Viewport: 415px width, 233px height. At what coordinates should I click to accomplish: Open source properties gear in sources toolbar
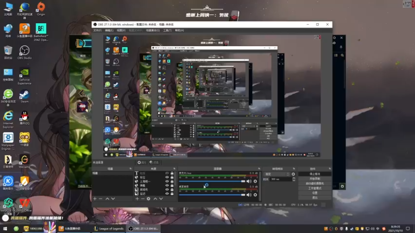[x=148, y=199]
